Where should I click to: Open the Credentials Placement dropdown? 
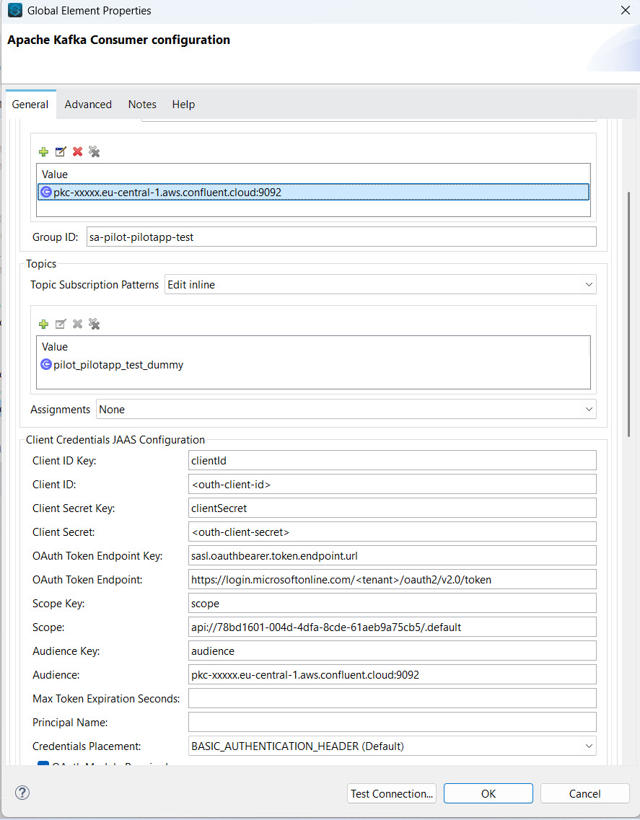pyautogui.click(x=392, y=746)
